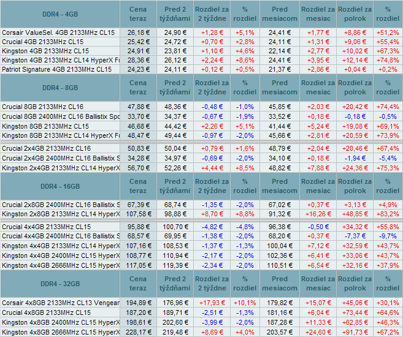Viewport: 403px width, 337px height.
Task: Select Crucial 4x8GB 2133MHz CL15 product name
Action: (46, 312)
